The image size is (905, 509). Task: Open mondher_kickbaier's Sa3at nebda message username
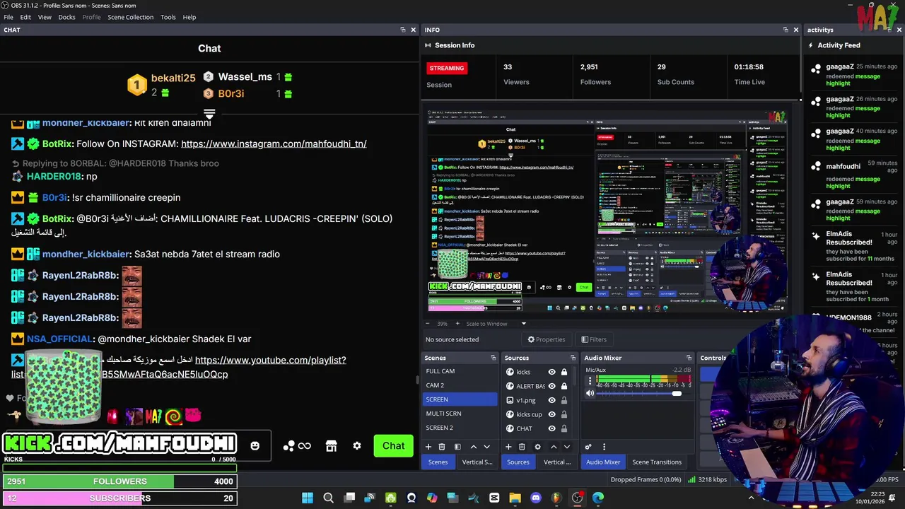[x=86, y=254]
